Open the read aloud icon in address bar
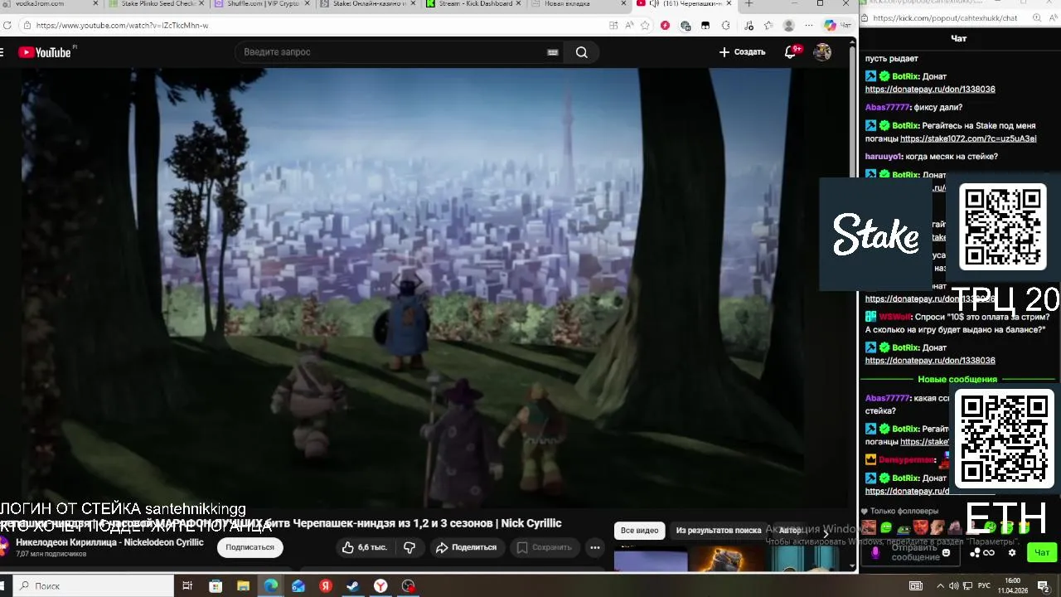Image resolution: width=1061 pixels, height=597 pixels. pyautogui.click(x=629, y=26)
